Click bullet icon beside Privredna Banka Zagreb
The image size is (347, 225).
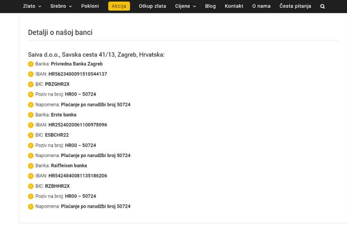click(31, 64)
